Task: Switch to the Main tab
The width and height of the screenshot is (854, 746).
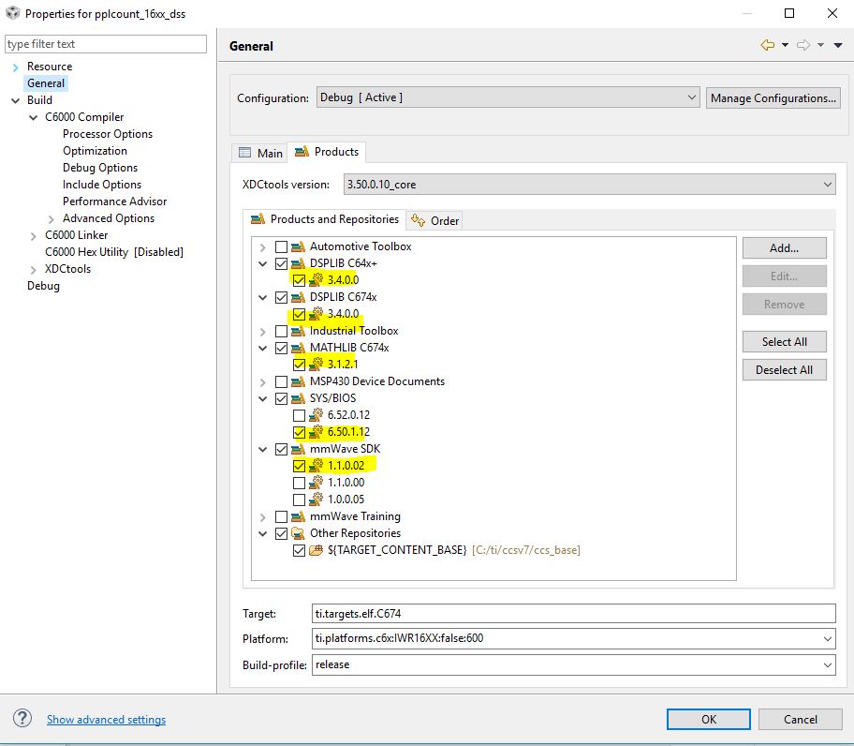Action: point(261,153)
